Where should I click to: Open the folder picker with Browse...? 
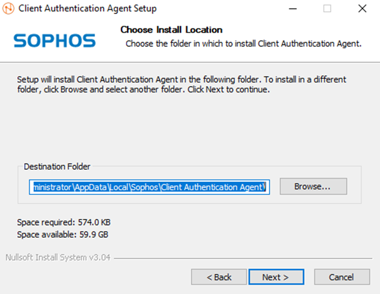(313, 186)
